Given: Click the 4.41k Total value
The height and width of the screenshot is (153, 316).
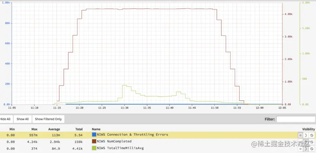Looking at the screenshot, I should click(x=77, y=148).
